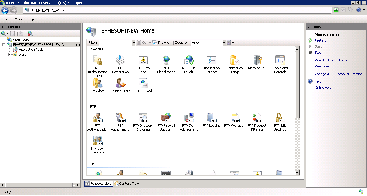Open FTP Logging feature
The image size is (367, 196).
click(x=212, y=120)
